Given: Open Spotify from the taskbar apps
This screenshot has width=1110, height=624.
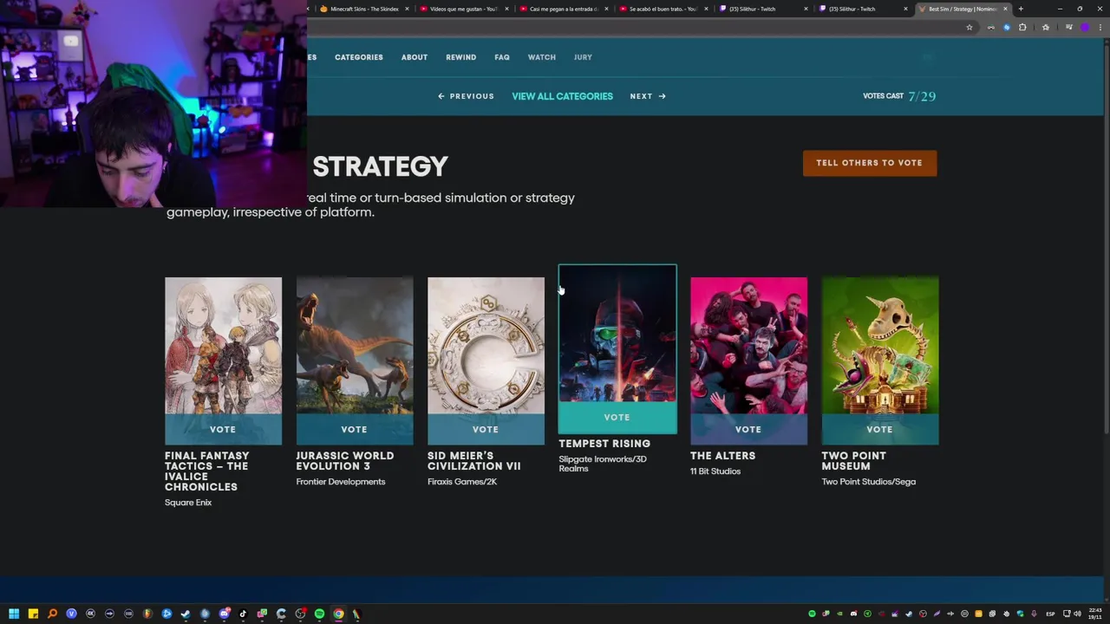Looking at the screenshot, I should coord(319,614).
